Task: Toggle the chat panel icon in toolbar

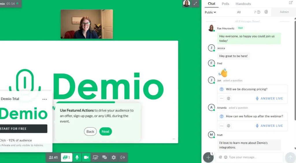Action: [x=105, y=157]
